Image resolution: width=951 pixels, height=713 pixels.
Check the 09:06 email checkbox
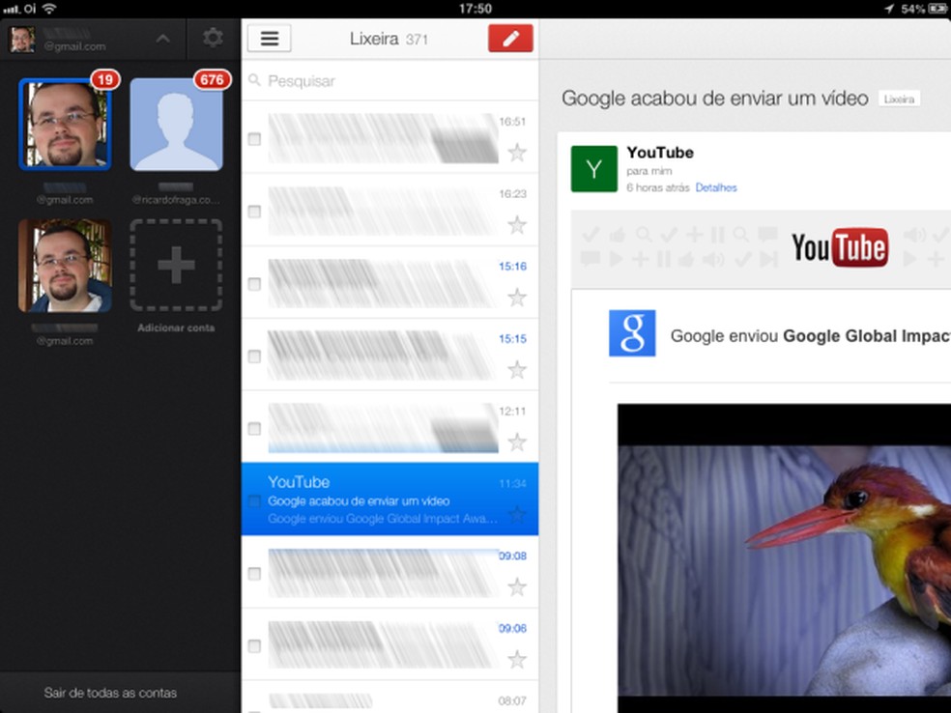pyautogui.click(x=255, y=646)
